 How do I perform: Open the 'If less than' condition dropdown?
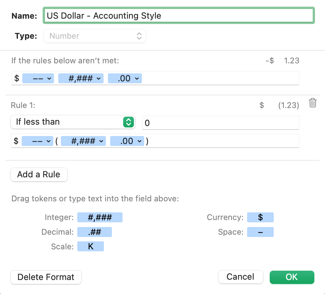[x=73, y=122]
